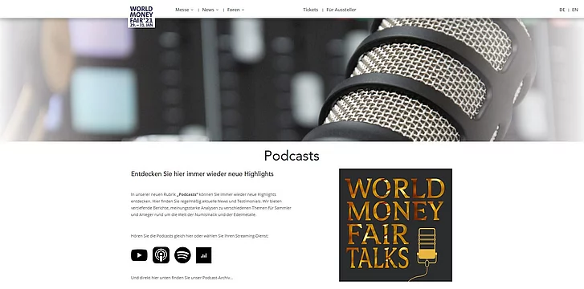The height and width of the screenshot is (289, 584).
Task: Open the Spotify streaming icon
Action: (x=182, y=255)
